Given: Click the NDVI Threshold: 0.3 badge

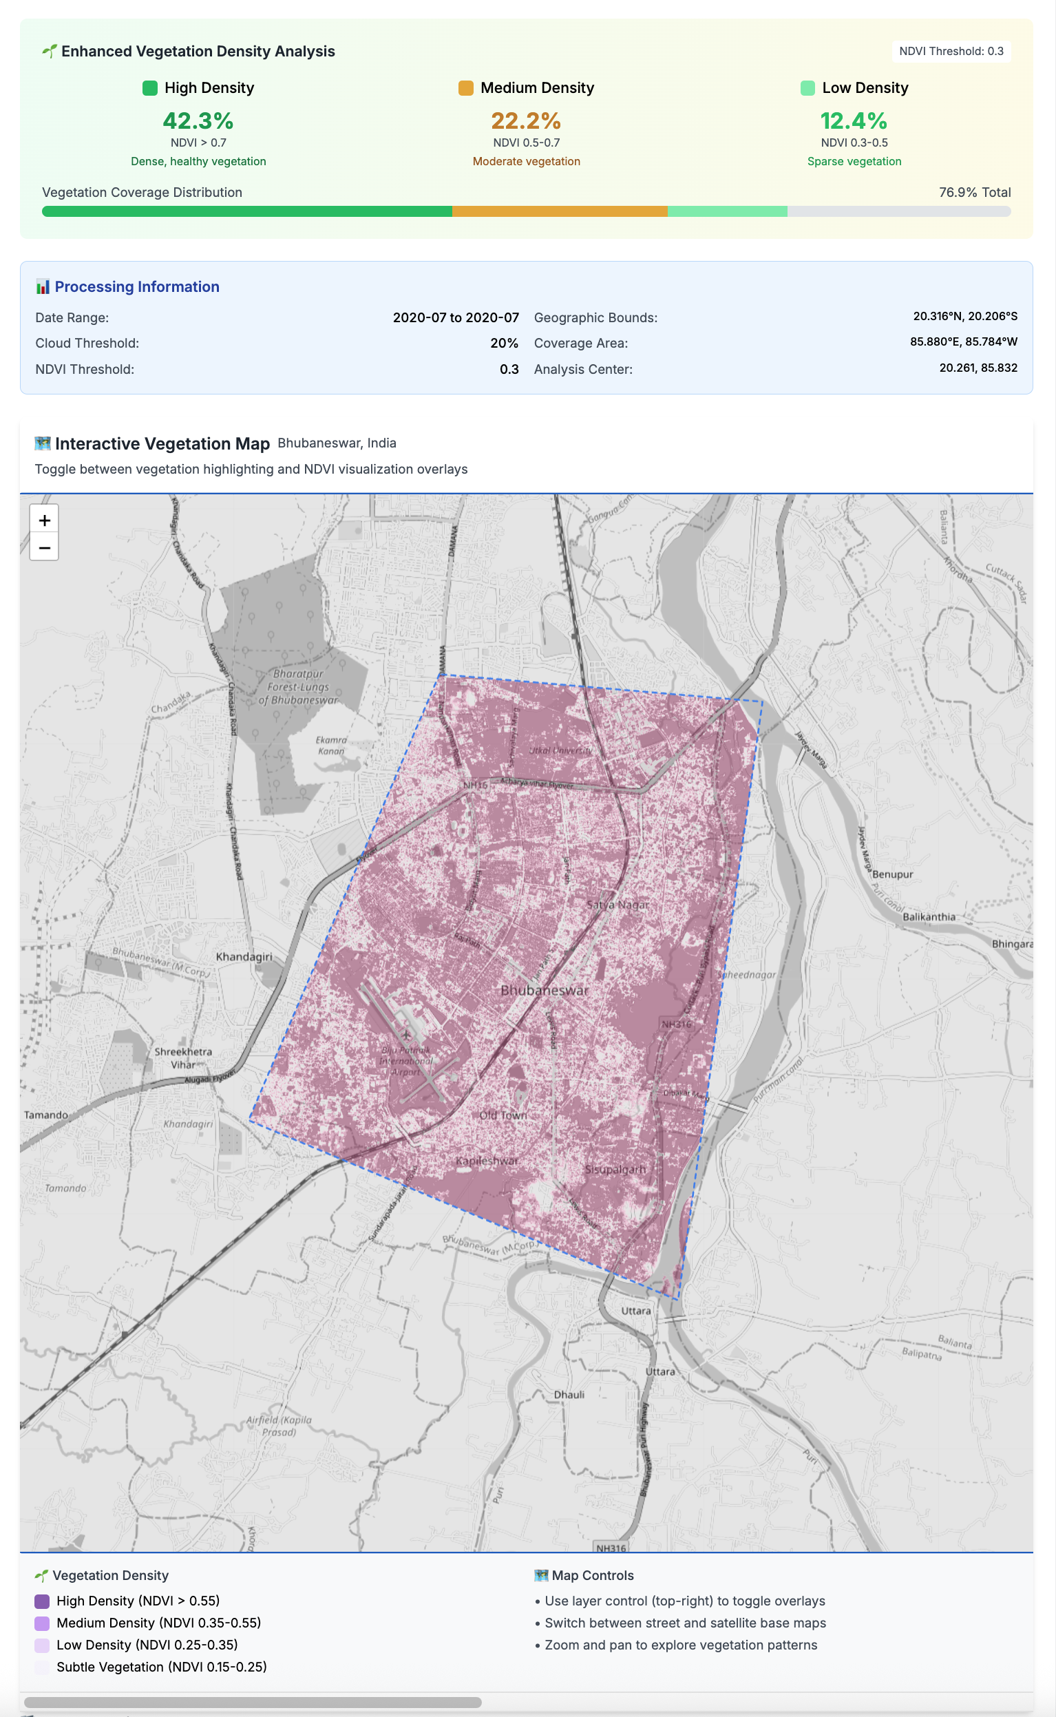Looking at the screenshot, I should tap(951, 51).
